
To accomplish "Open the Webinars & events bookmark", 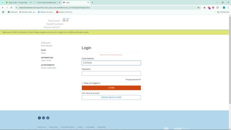I will point(46,12).
